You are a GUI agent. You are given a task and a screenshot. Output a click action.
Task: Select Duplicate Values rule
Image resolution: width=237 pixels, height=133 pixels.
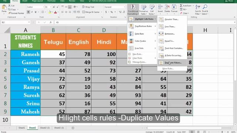click(x=172, y=63)
